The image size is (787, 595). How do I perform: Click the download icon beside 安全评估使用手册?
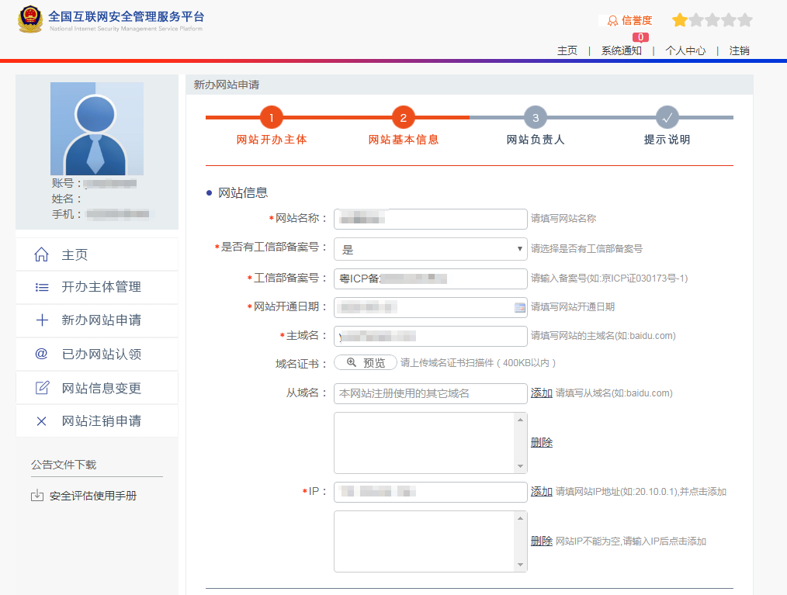click(37, 496)
